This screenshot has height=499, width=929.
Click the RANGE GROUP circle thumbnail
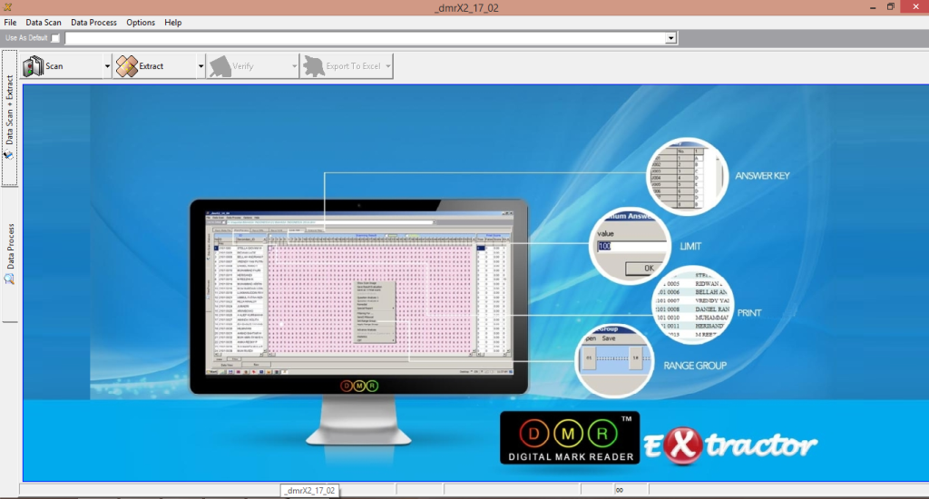tap(615, 359)
